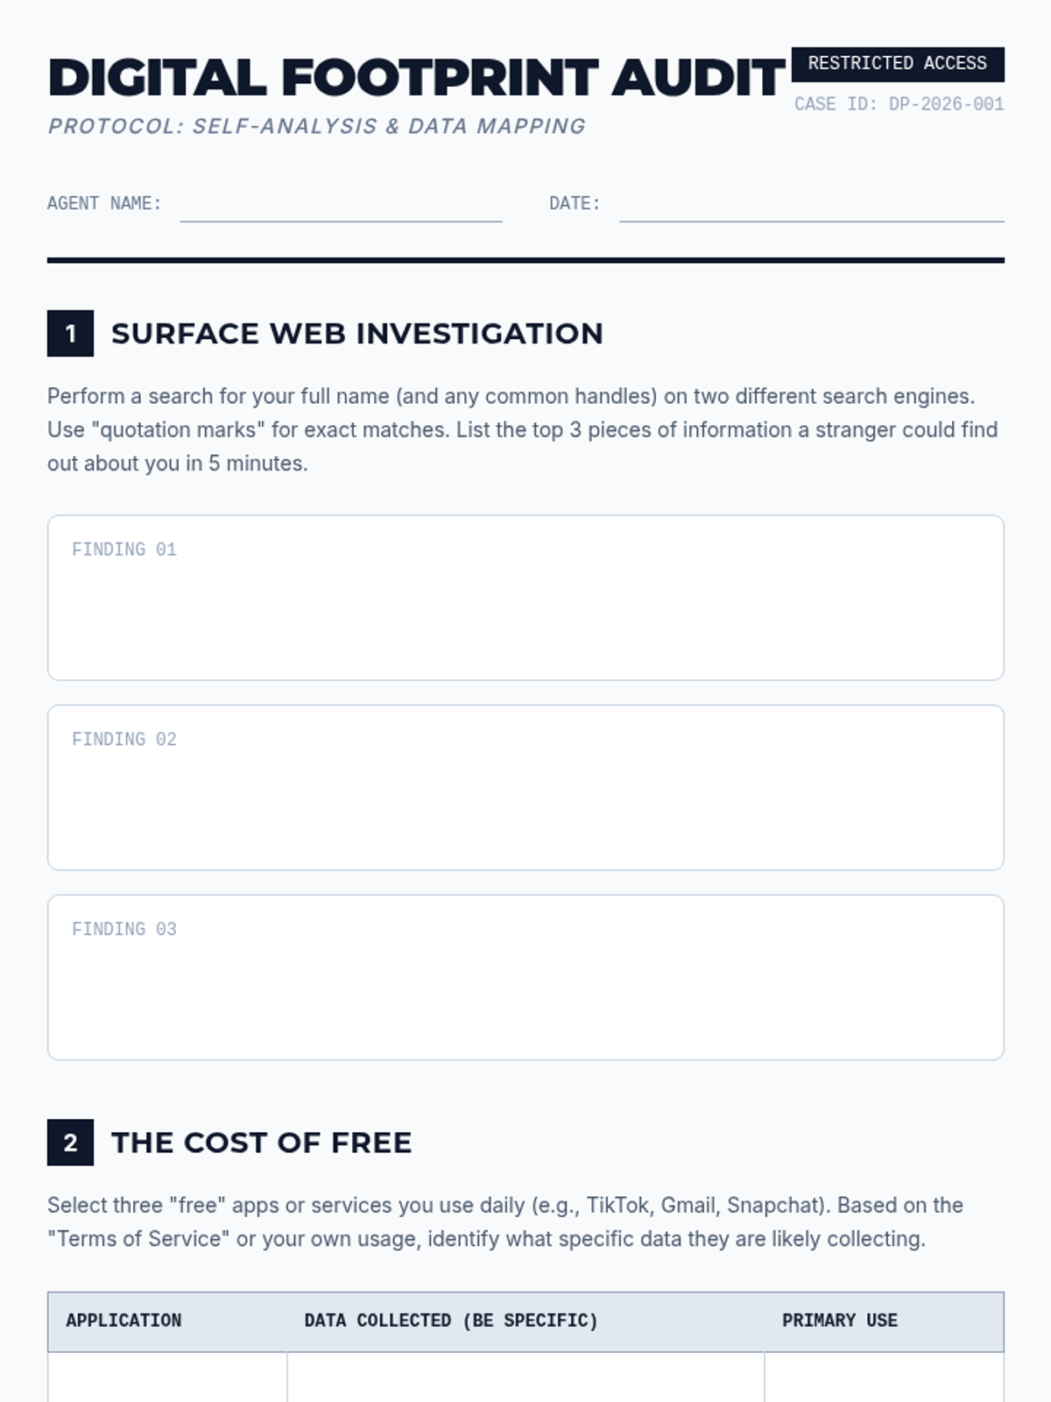Click inside the Finding 03 box
Screen dimensions: 1051x1402
[x=525, y=978]
